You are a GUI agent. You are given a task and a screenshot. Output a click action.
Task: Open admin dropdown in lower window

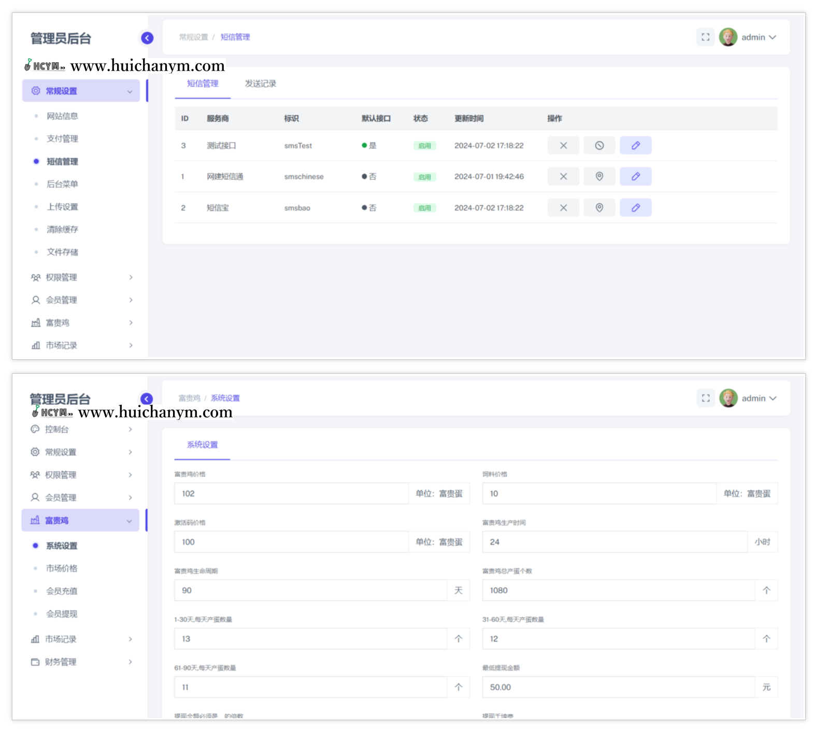tap(759, 398)
